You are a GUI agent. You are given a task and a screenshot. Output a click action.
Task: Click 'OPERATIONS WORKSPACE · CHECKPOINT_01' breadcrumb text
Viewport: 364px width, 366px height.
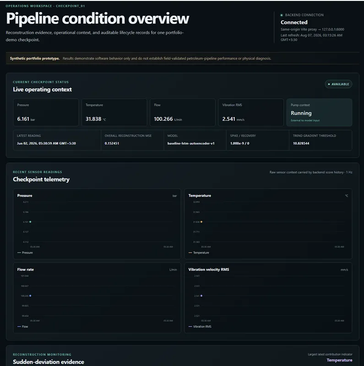point(45,6)
